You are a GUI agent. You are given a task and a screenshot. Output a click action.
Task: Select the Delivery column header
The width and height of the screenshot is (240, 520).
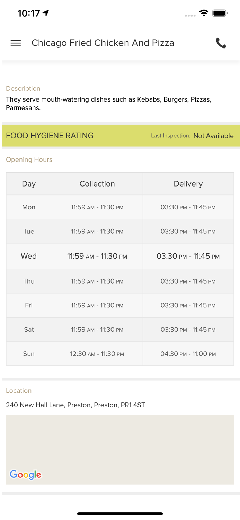tap(188, 184)
